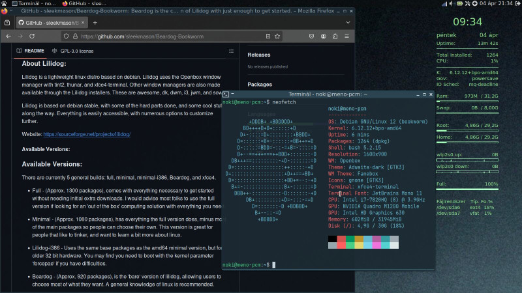Click the 'WM: Openbox' line in terminal
Image resolution: width=522 pixels, height=293 pixels.
tap(345, 161)
